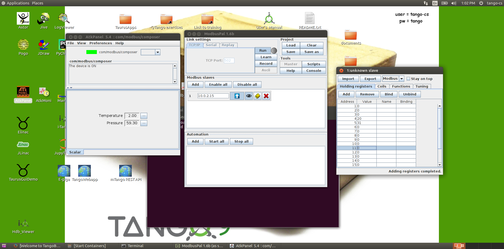Open the LogViewer desktop icon
Screen dimensions: 504x249
pyautogui.click(x=64, y=20)
